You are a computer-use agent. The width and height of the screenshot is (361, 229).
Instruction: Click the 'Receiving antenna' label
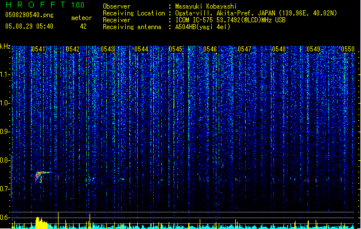(132, 27)
